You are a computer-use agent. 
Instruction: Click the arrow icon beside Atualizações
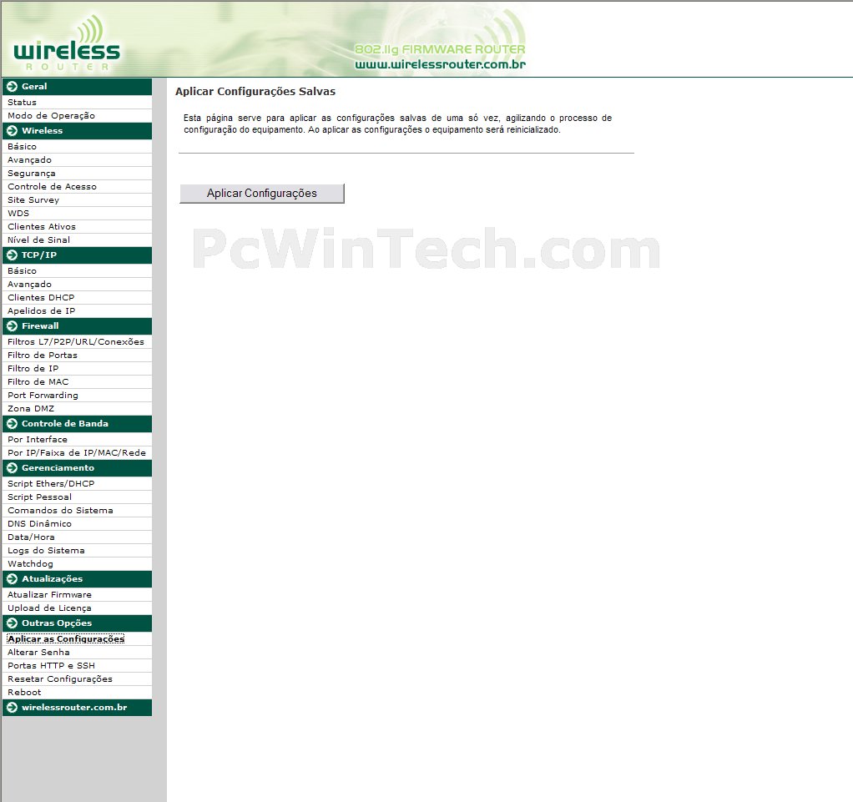(12, 579)
